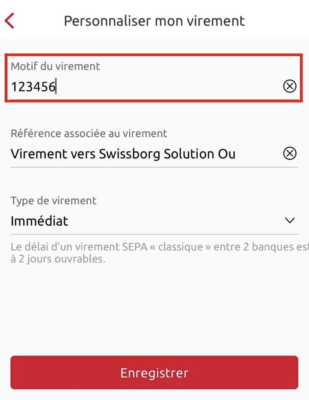
Task: Click the Motif du virement label
Action: (x=55, y=66)
